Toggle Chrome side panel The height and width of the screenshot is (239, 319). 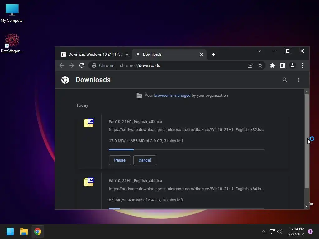(x=282, y=65)
